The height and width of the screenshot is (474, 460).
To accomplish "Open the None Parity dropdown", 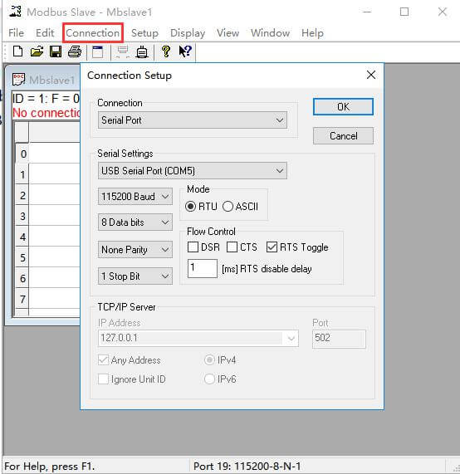I will 135,249.
